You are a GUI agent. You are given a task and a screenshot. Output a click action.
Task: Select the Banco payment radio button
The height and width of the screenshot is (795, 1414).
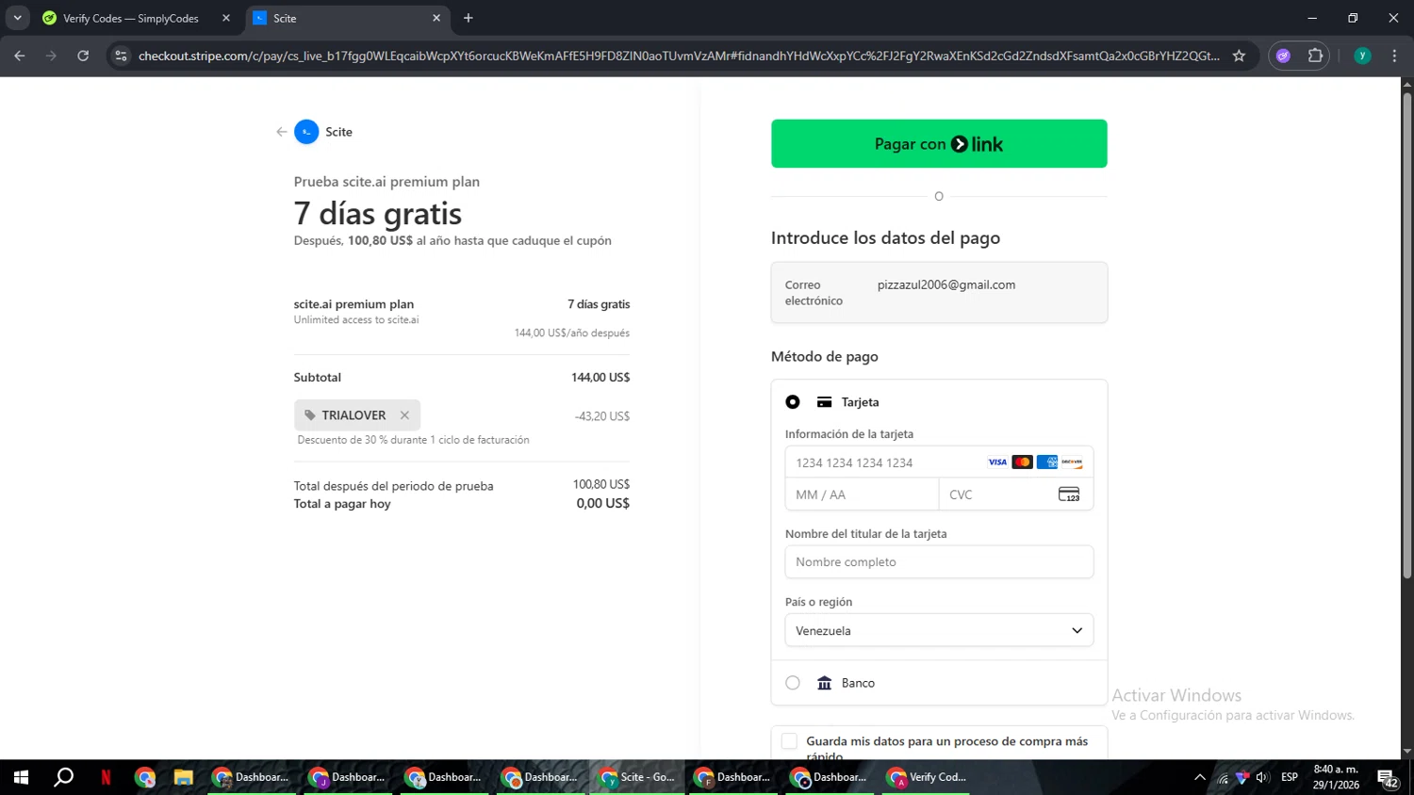(x=793, y=683)
